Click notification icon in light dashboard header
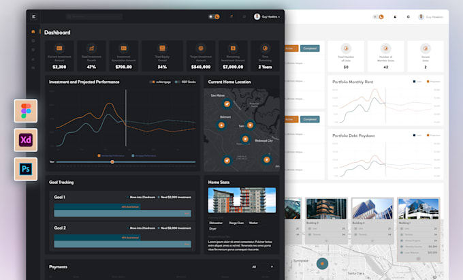463x280 pixels. [x=395, y=17]
